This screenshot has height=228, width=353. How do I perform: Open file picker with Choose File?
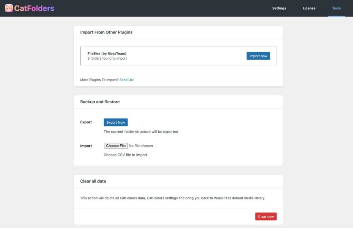116,146
